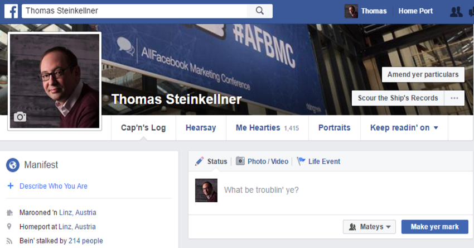Click Amend yer particulars button
The width and height of the screenshot is (474, 248).
(423, 74)
